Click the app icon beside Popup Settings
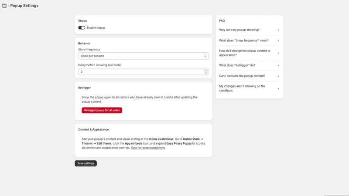The width and height of the screenshot is (349, 196). [x=4, y=6]
